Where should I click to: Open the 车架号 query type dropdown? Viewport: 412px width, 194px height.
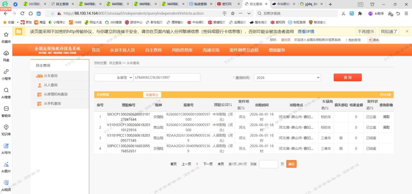point(114,77)
